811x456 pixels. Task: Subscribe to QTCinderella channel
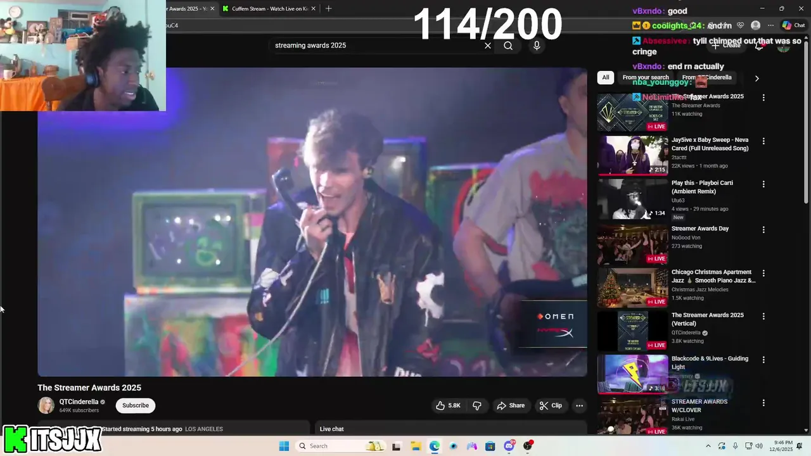[x=136, y=405]
